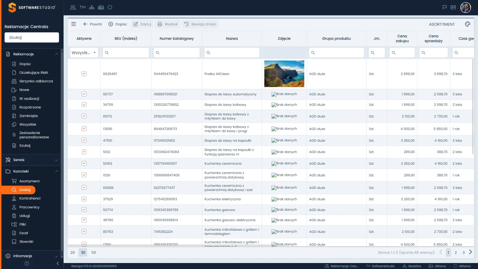Viewport: 478px width, 269px height.
Task: Click the Rewizja zmian button
Action: 200,24
